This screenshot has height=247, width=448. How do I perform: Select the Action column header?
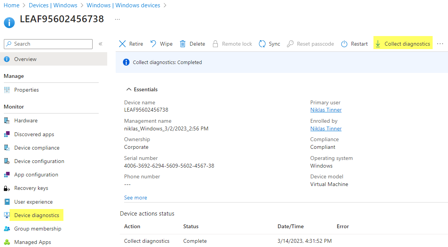point(132,226)
